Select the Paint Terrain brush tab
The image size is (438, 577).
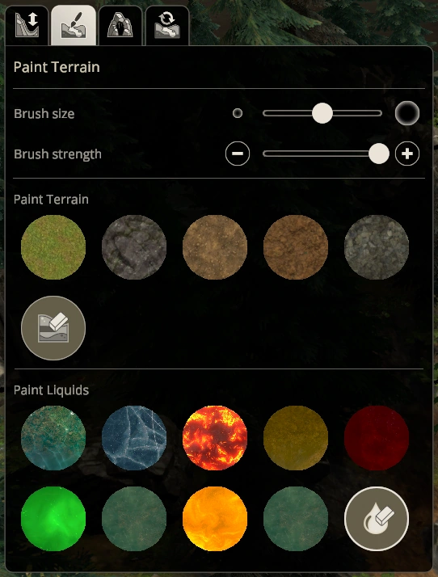pos(74,25)
